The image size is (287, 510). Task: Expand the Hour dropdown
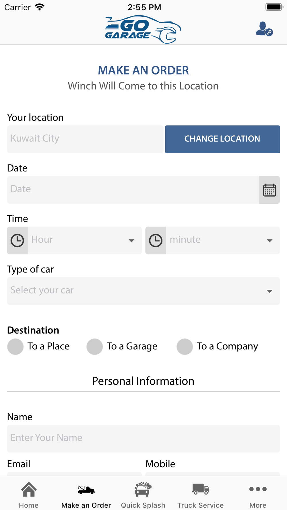[x=85, y=240]
